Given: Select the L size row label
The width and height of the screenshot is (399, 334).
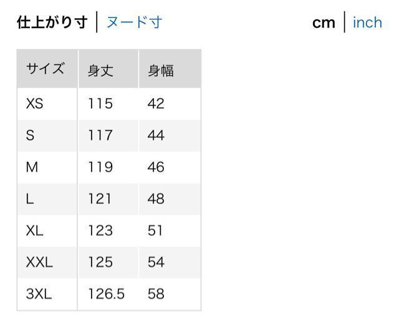Looking at the screenshot, I should click(x=30, y=199).
